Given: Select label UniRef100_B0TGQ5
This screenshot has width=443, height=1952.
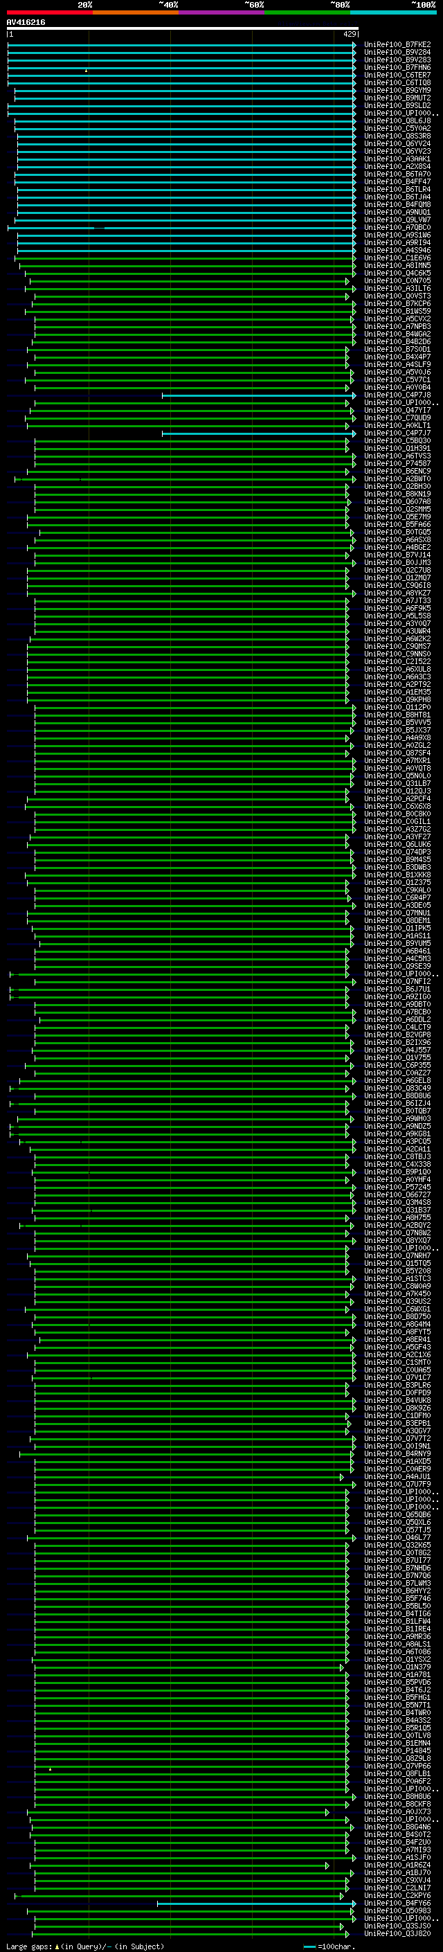Looking at the screenshot, I should [x=397, y=532].
